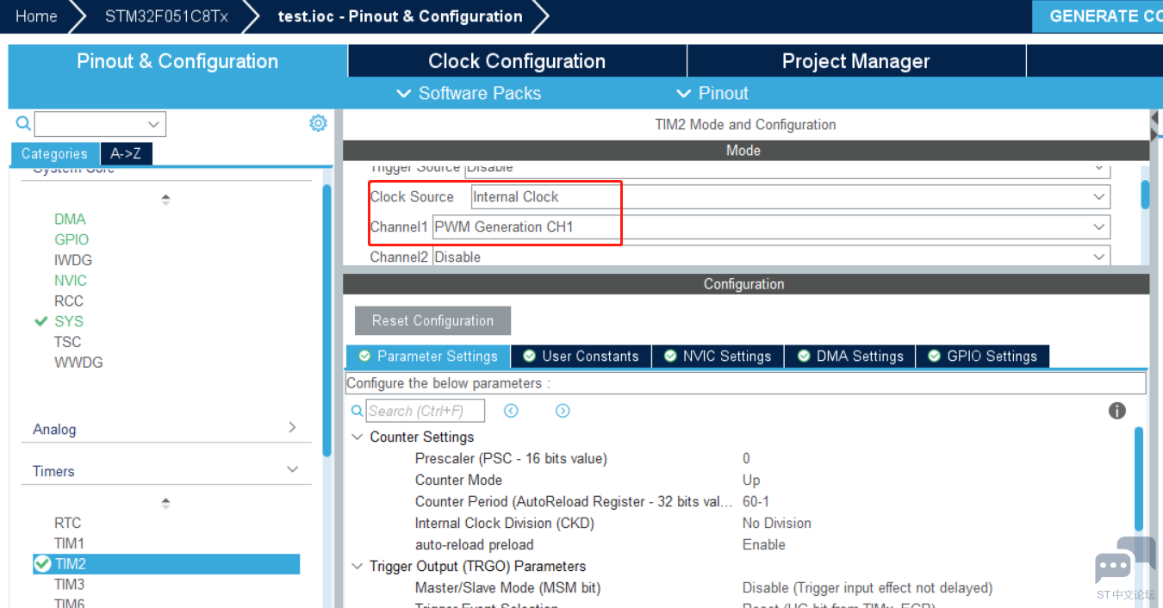Click the Counter Period value 60-1
This screenshot has width=1163, height=608.
click(756, 501)
